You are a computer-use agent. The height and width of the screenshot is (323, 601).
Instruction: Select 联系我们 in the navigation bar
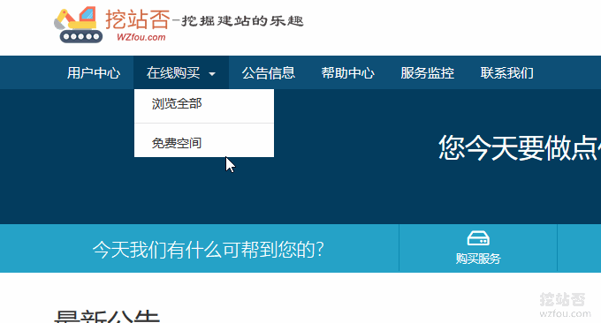506,72
